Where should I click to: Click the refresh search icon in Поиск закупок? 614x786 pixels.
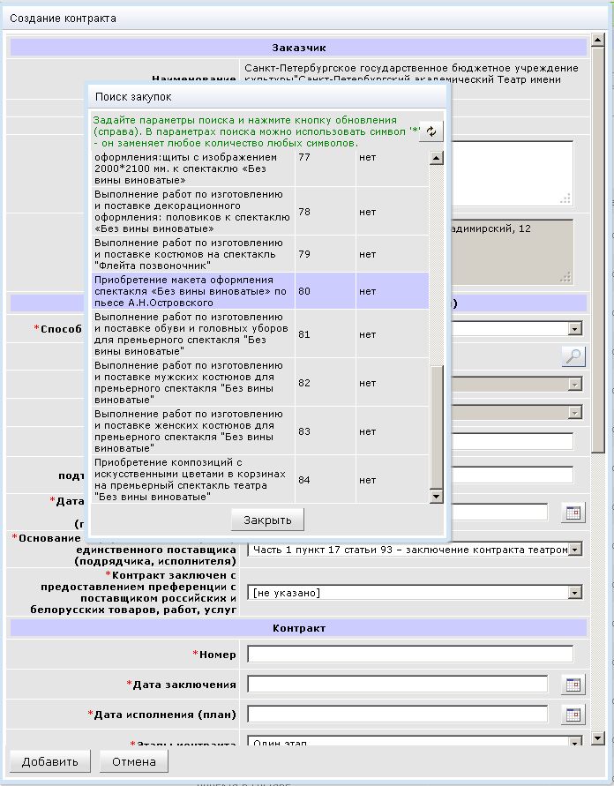pos(431,131)
